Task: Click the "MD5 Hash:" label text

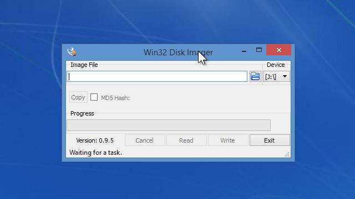Action: [x=115, y=98]
